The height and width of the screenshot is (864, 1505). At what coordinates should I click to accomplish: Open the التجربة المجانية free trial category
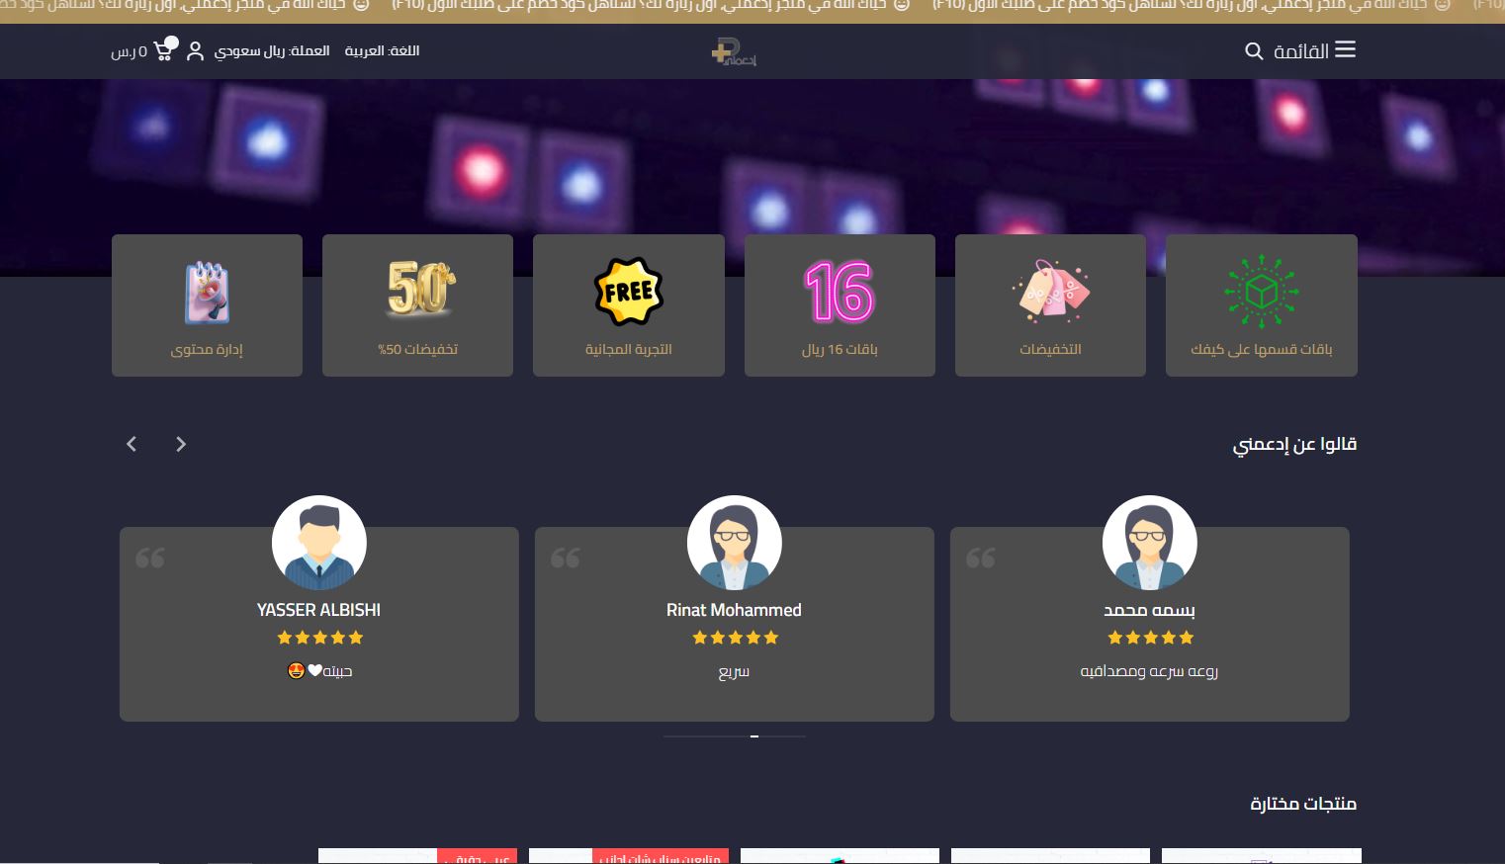coord(628,305)
